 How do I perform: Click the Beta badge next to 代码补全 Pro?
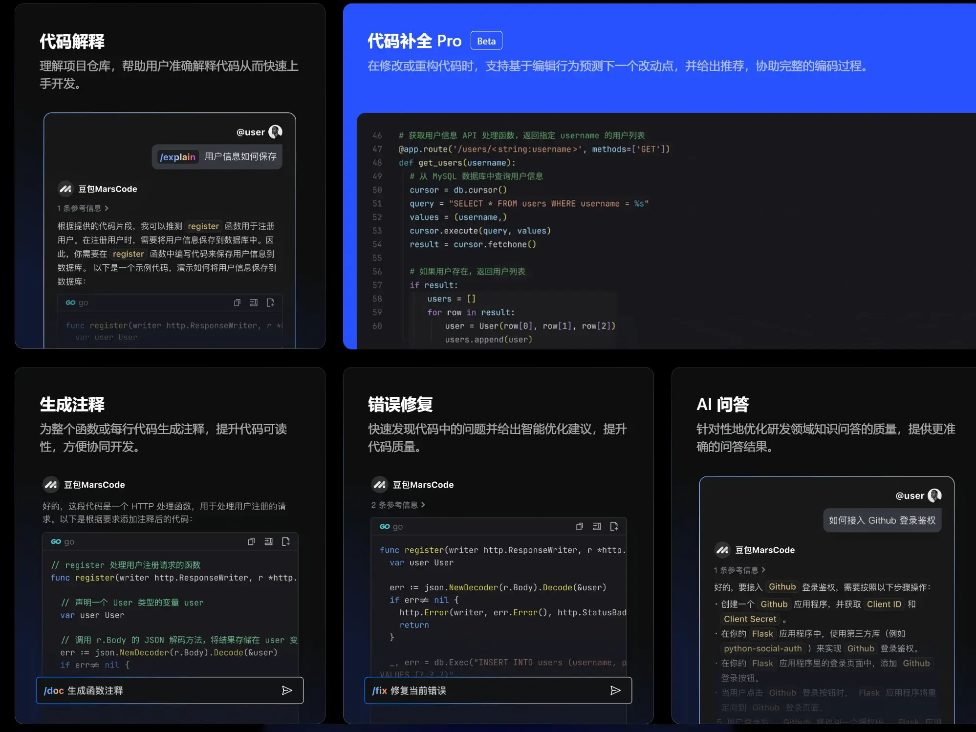coord(486,40)
